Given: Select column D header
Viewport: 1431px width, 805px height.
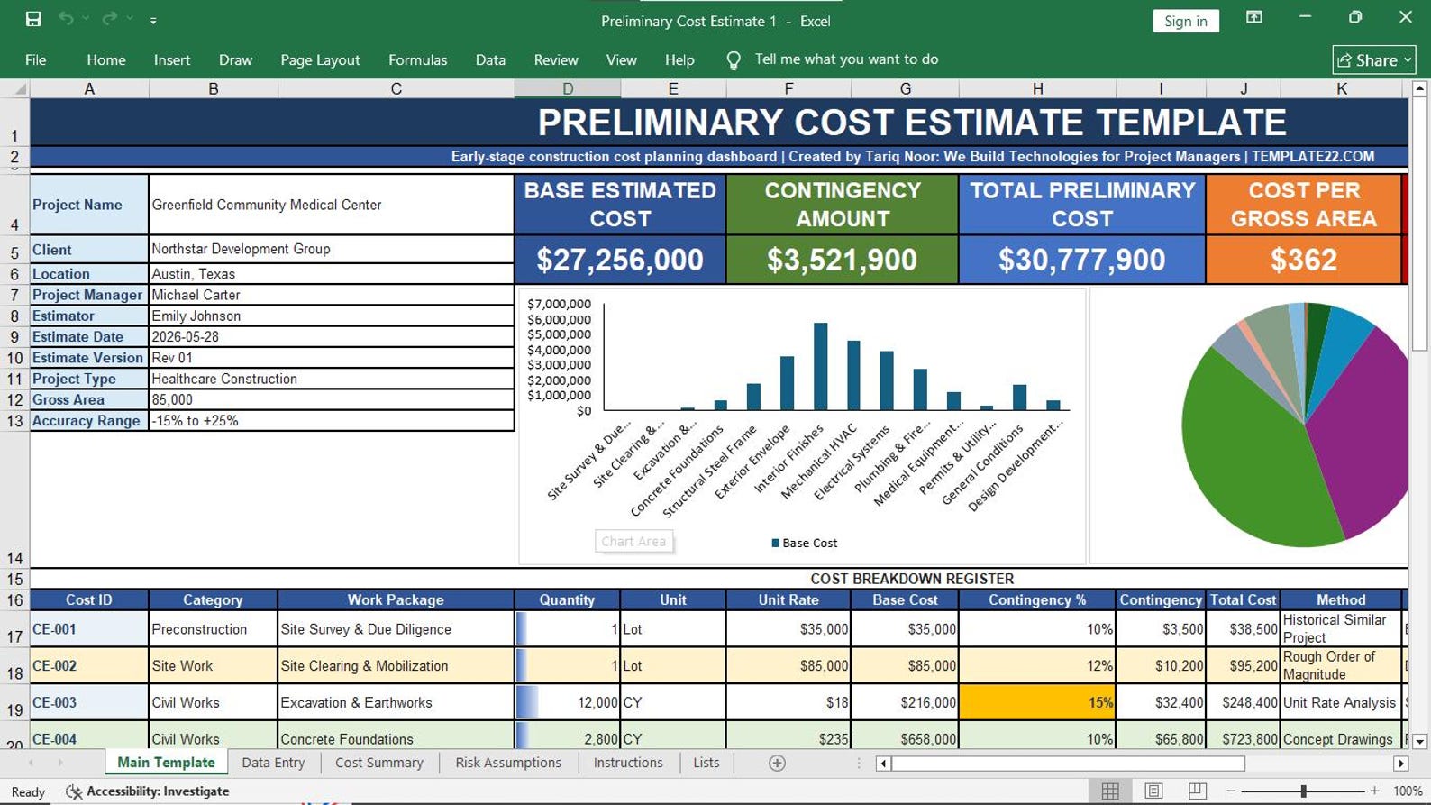Looking at the screenshot, I should (x=568, y=88).
